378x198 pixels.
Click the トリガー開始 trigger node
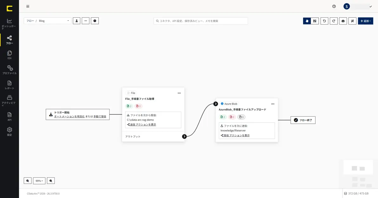tap(78, 114)
